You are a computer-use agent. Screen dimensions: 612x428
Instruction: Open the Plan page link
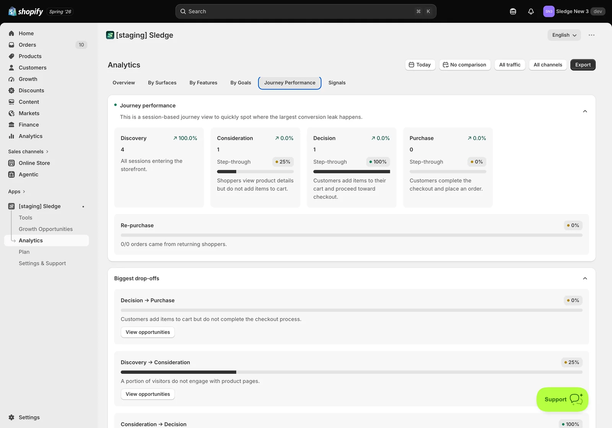pyautogui.click(x=24, y=252)
